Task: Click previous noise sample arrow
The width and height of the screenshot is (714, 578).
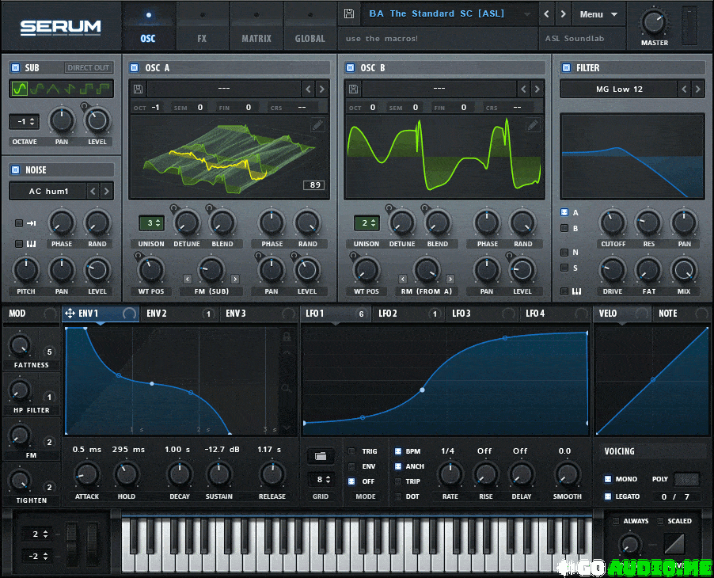Action: point(93,192)
